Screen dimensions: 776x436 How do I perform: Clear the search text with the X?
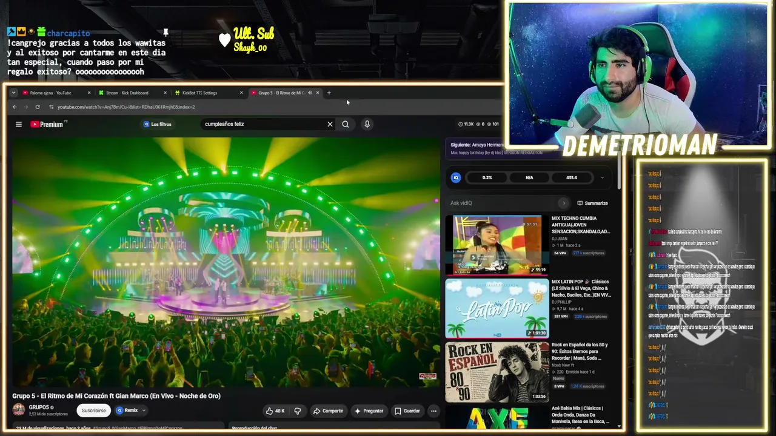pos(330,124)
